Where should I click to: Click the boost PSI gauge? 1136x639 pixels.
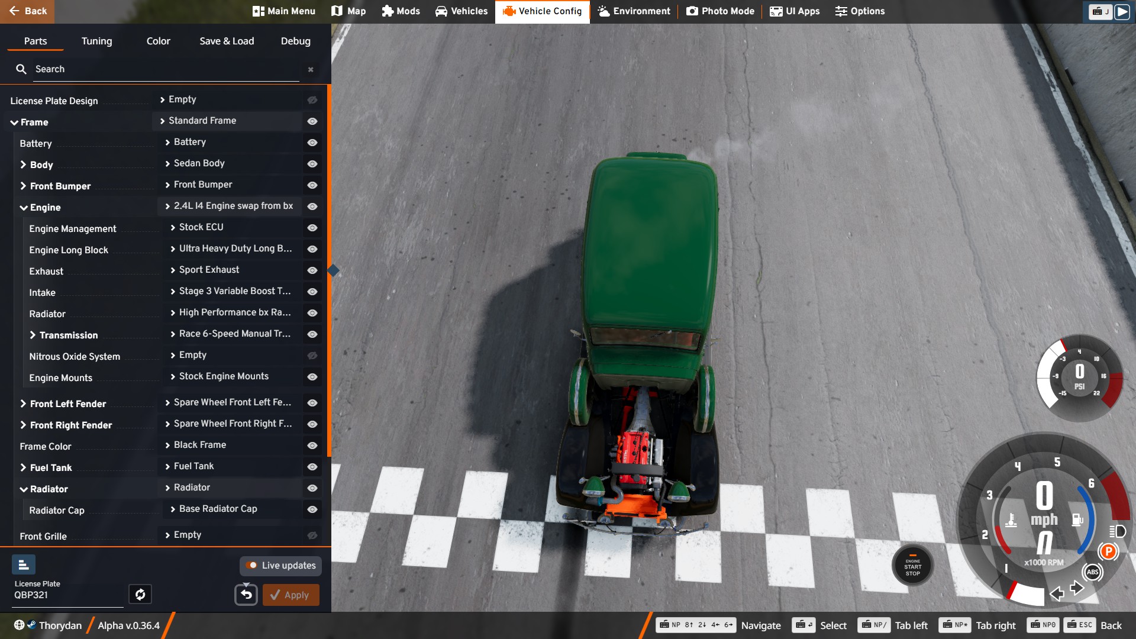(1079, 377)
